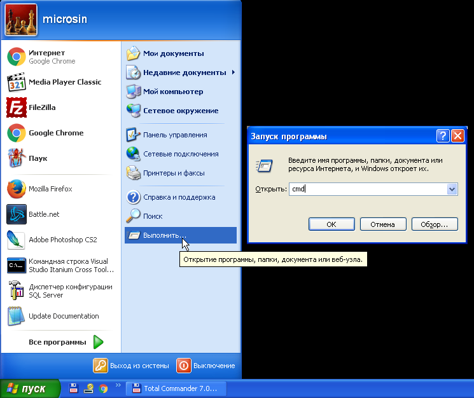Click the Все программы label

57,342
